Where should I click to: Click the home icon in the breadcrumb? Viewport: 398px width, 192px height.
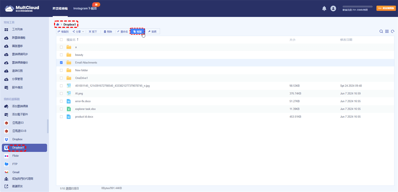(58, 24)
